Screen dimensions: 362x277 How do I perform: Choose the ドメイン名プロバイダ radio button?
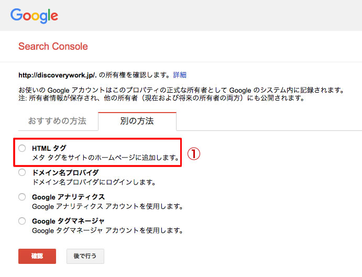click(x=22, y=172)
